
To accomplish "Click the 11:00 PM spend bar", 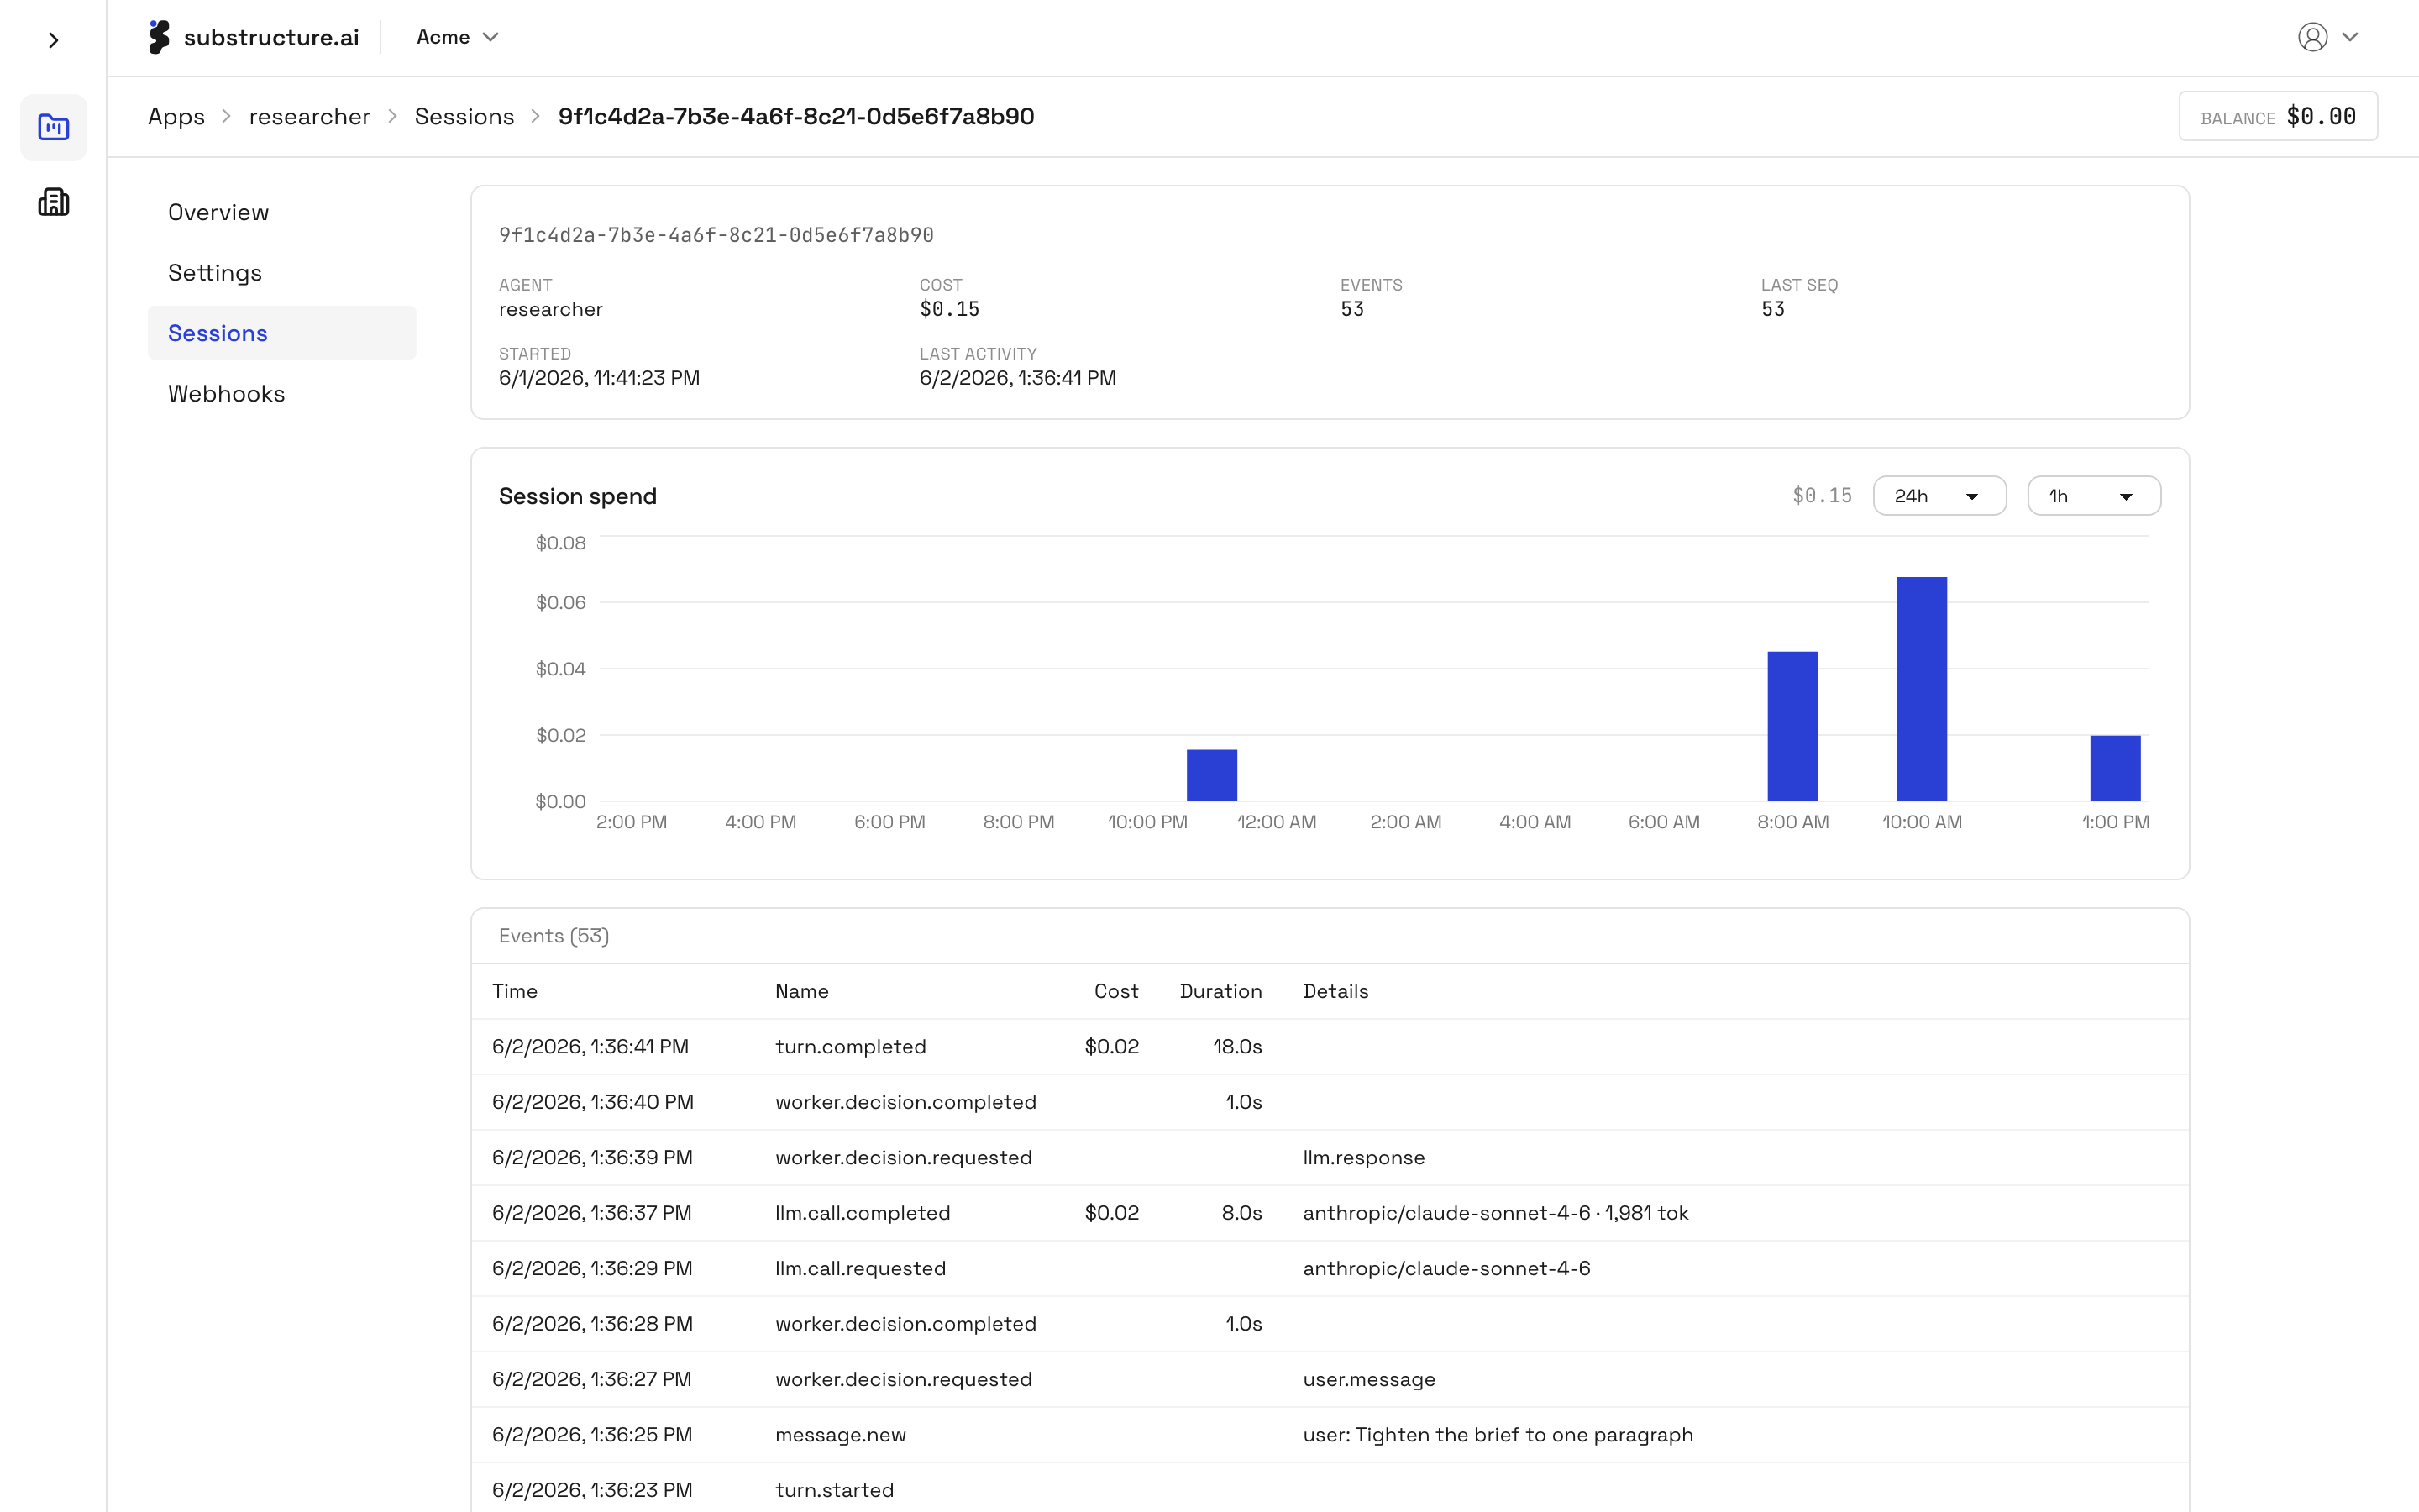I will 1211,775.
